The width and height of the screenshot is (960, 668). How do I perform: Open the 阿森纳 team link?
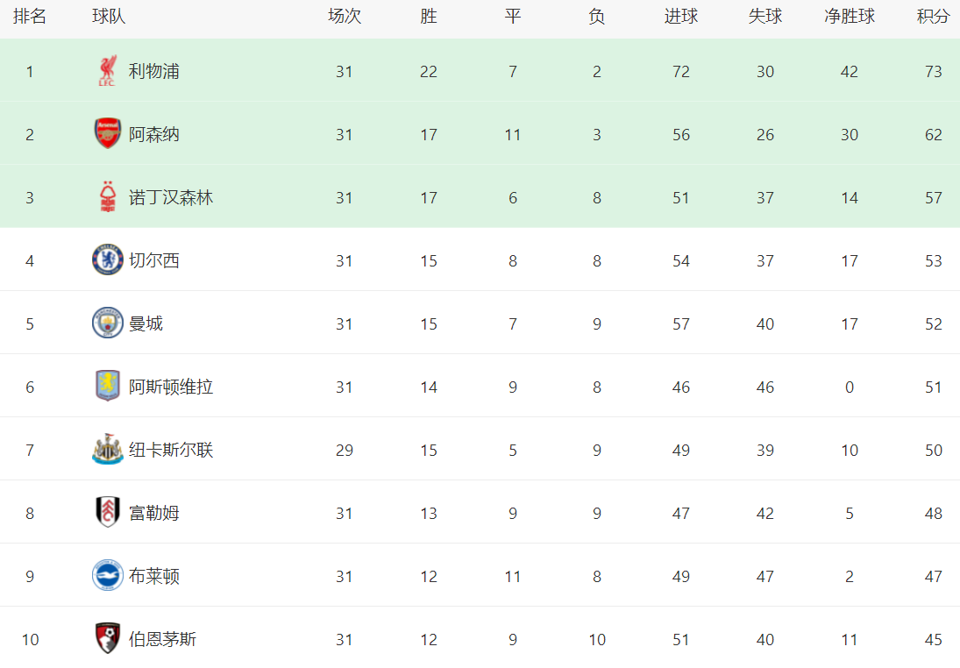pyautogui.click(x=153, y=135)
